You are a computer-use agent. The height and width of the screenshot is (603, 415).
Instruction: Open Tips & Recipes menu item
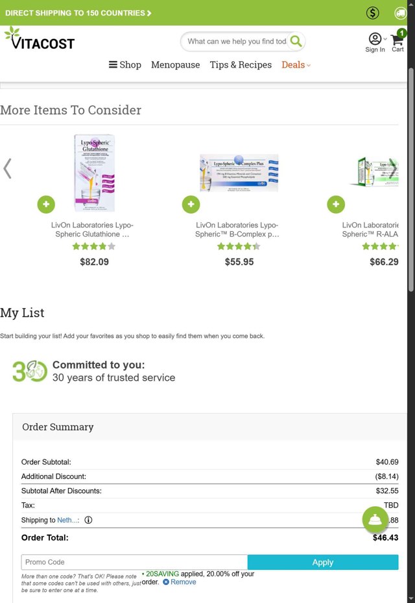point(241,65)
